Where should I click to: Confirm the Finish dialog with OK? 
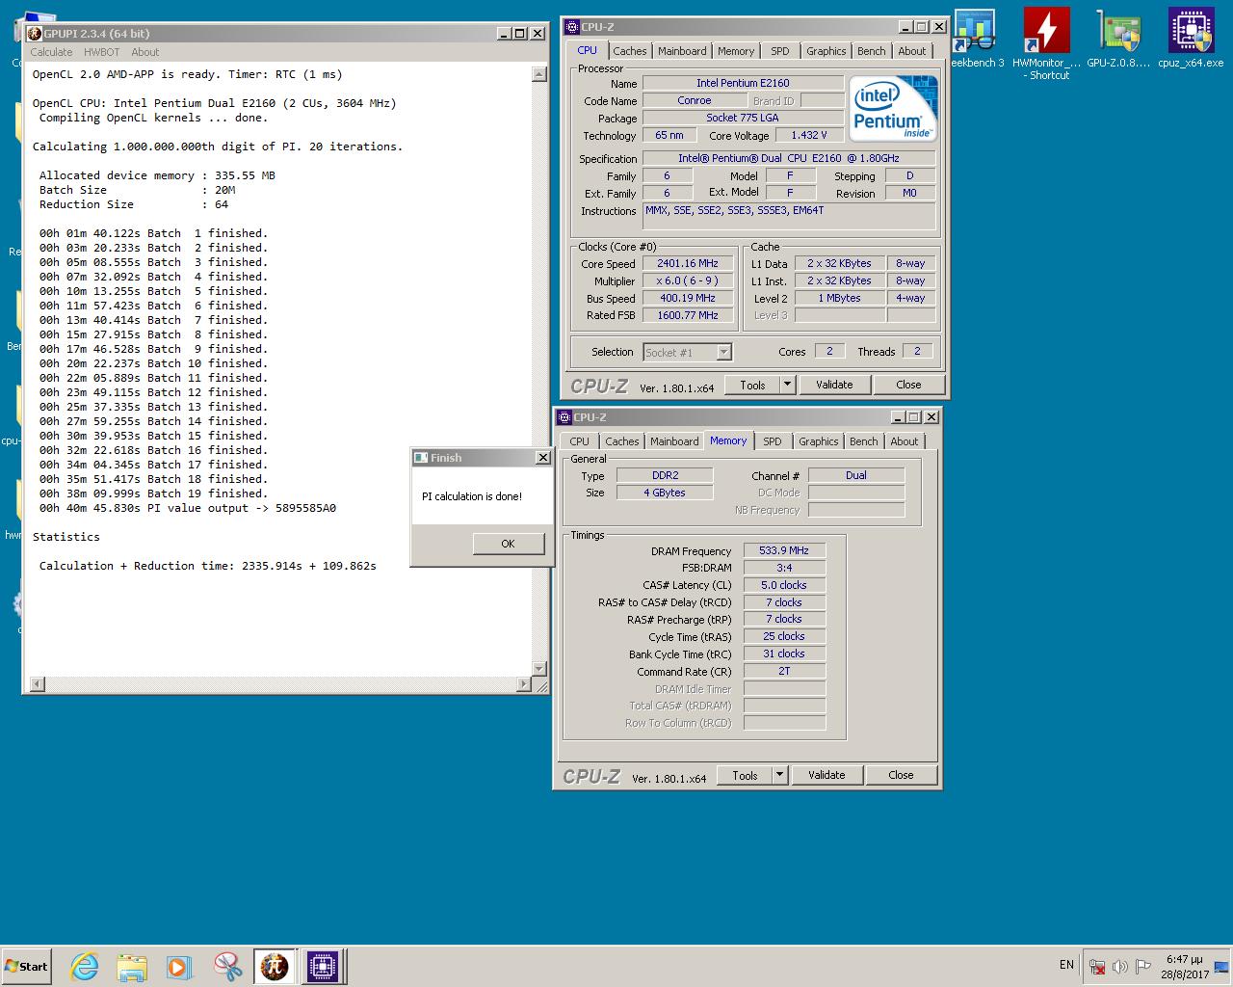[x=508, y=544]
